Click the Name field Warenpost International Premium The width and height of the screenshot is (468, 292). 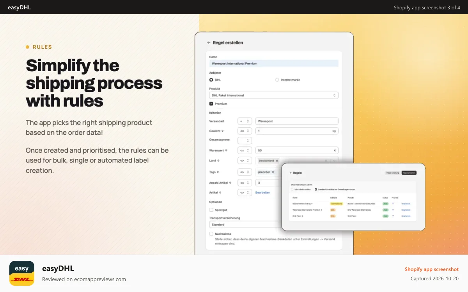click(x=274, y=63)
